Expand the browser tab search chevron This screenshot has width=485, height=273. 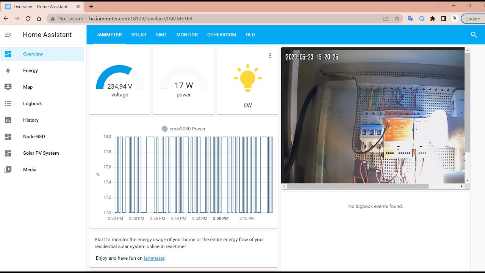pos(438,6)
